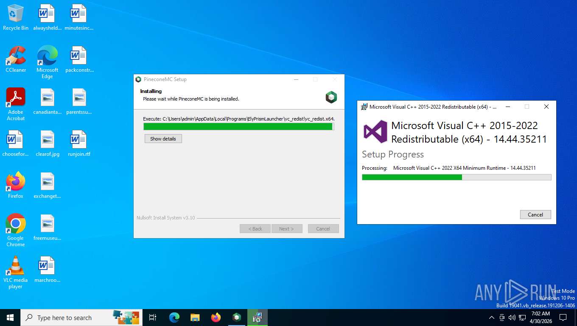Click the Visual C++ installer title bar icon
The height and width of the screenshot is (326, 577).
coord(364,107)
